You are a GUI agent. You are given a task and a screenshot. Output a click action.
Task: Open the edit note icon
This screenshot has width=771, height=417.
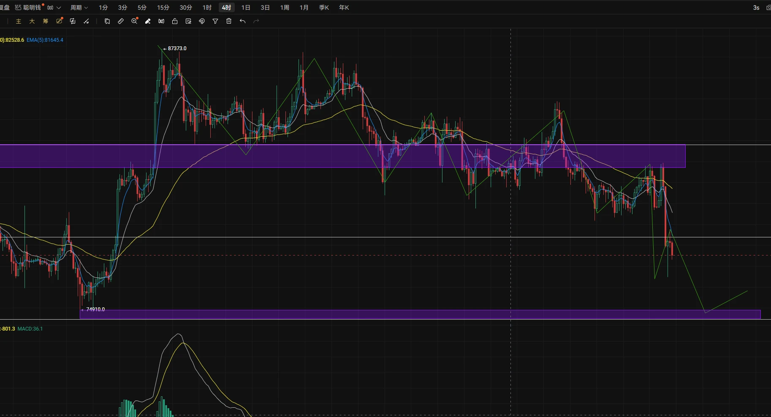click(188, 21)
